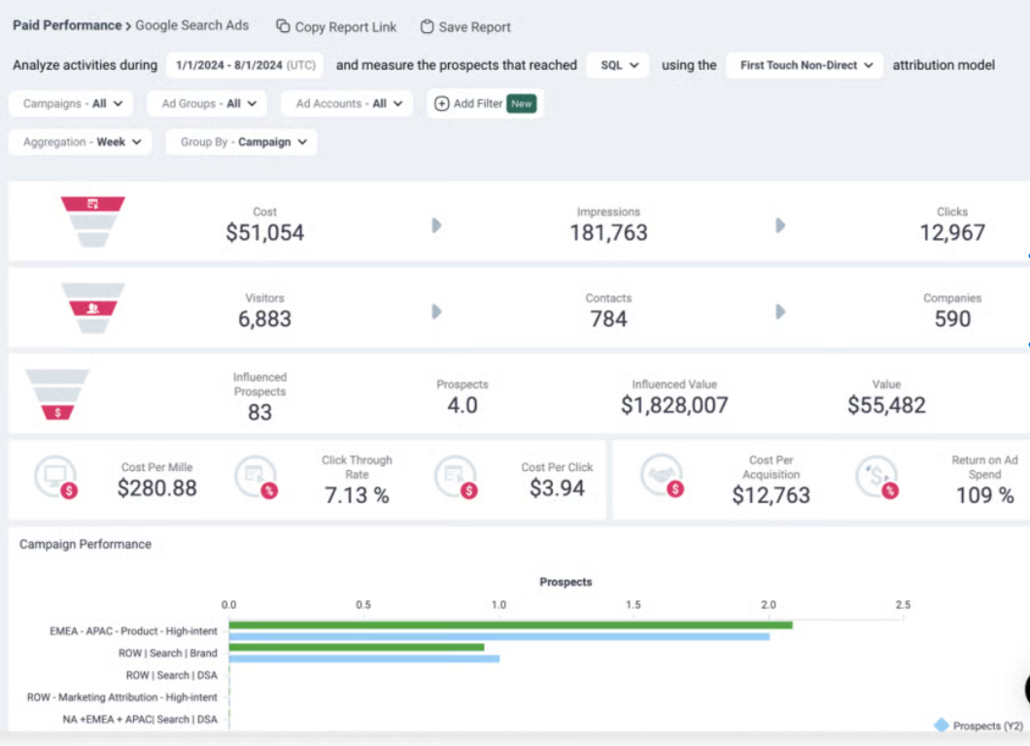Open the First Touch Non-Direct attribution dropdown
The image size is (1030, 746).
(x=804, y=65)
